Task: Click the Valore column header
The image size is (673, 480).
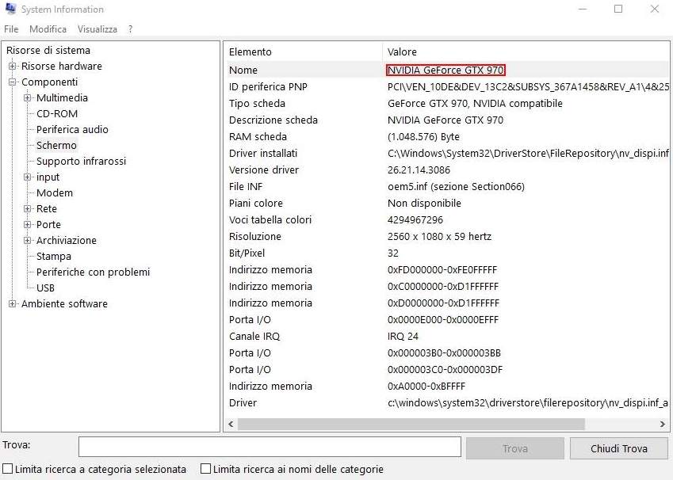Action: [526, 52]
